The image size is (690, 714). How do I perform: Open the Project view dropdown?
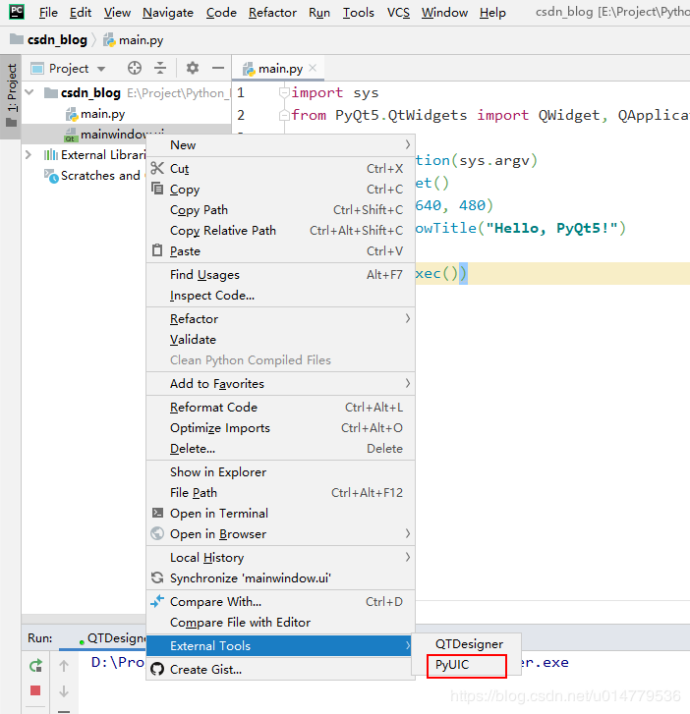point(101,69)
